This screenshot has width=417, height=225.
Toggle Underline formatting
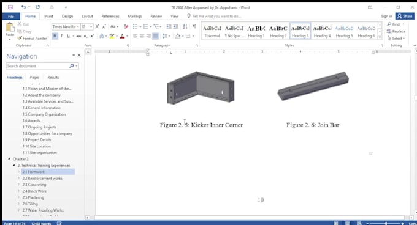[68, 36]
